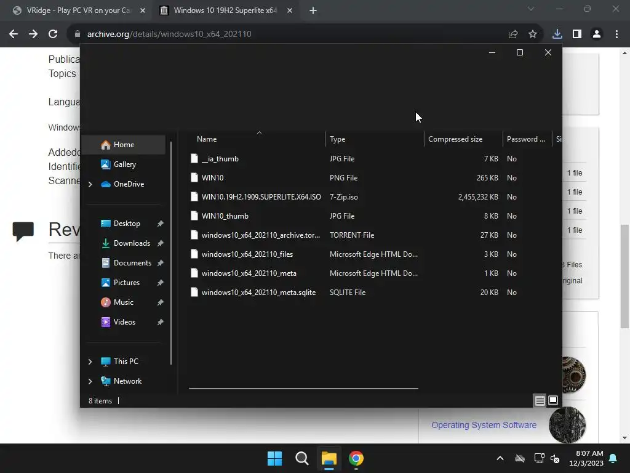The height and width of the screenshot is (473, 630).
Task: Go back in Chrome history
Action: click(x=14, y=34)
